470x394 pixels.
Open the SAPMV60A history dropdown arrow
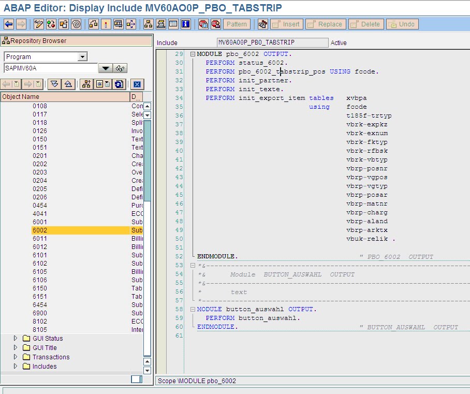click(106, 68)
